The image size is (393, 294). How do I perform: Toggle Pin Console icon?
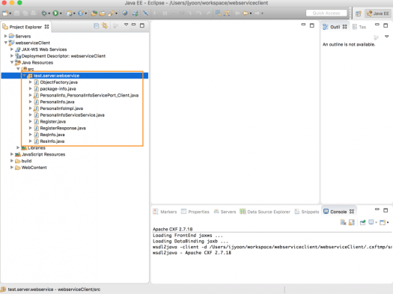click(362, 222)
